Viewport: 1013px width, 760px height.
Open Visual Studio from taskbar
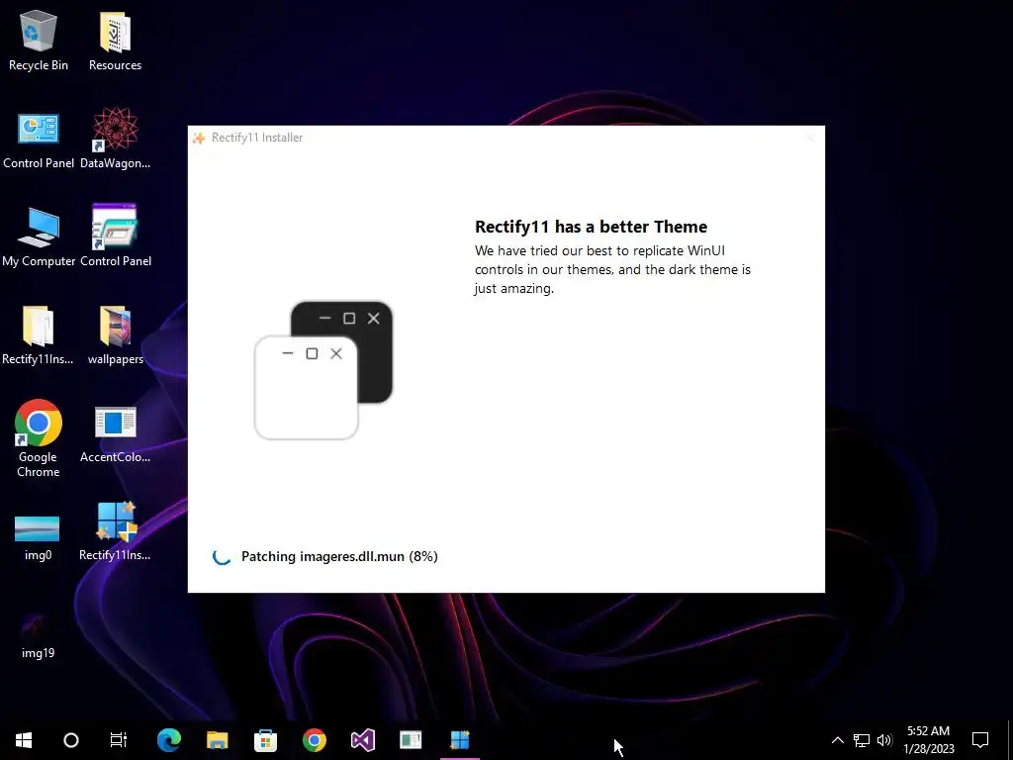(x=362, y=740)
